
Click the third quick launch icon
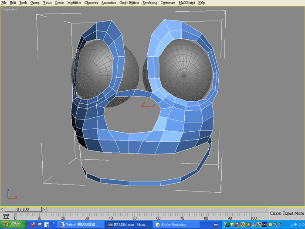click(x=47, y=225)
